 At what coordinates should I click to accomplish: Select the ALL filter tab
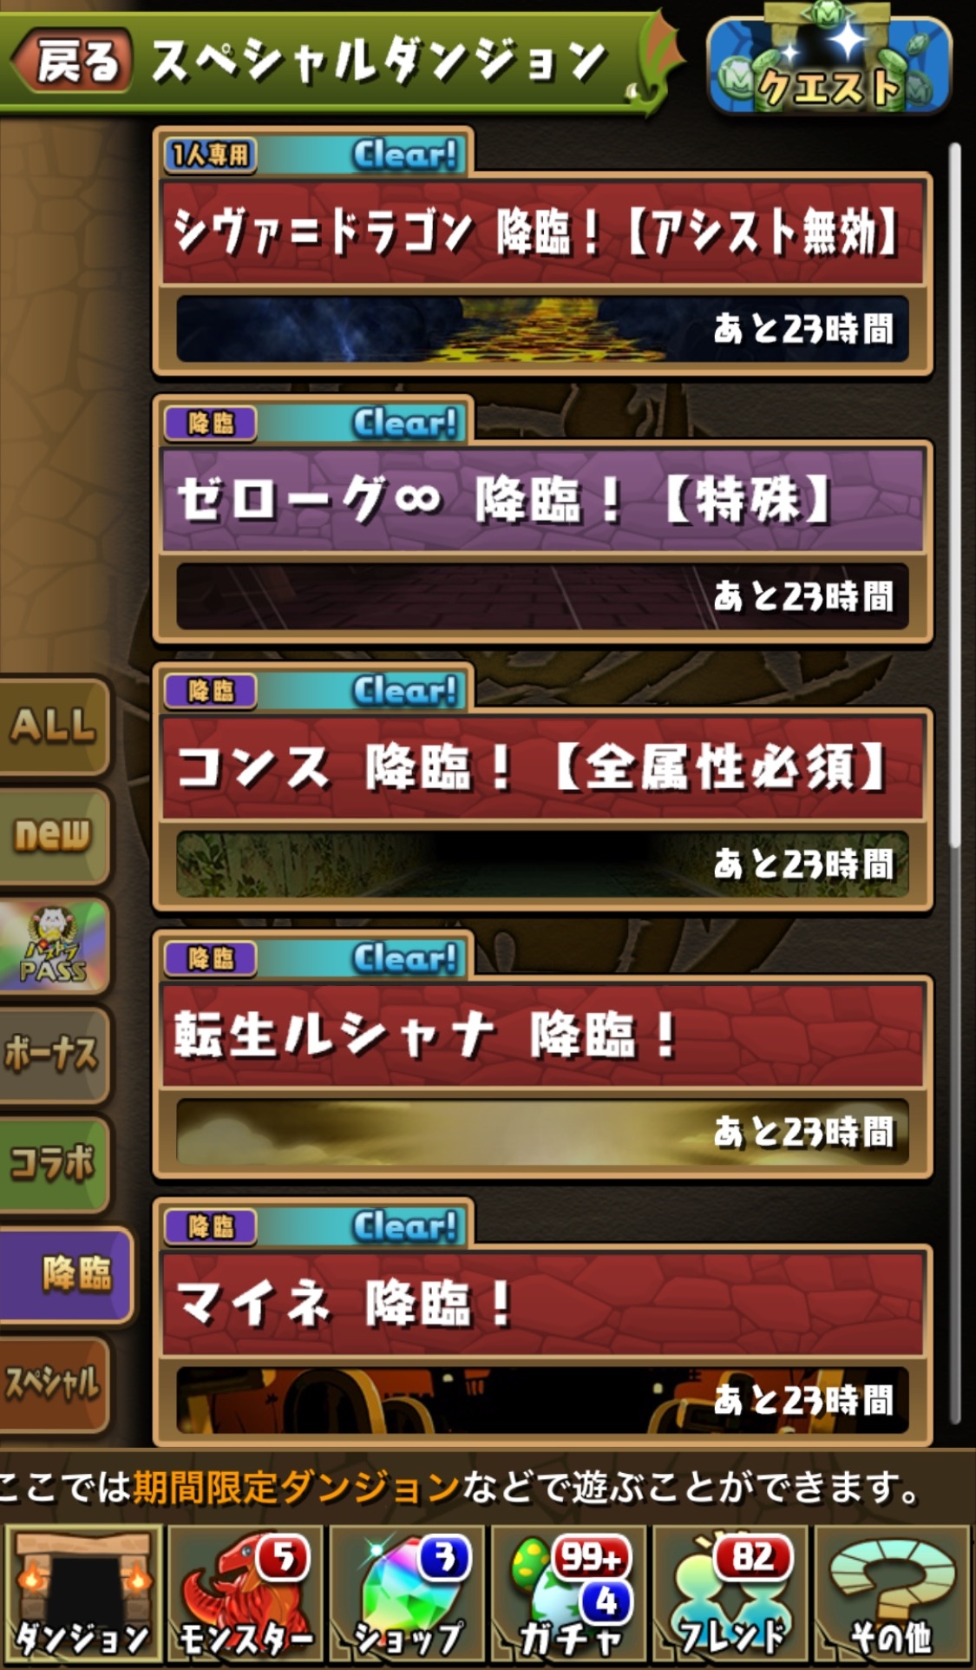pos(54,726)
